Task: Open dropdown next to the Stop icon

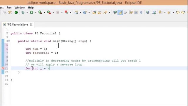Action: coord(62,12)
